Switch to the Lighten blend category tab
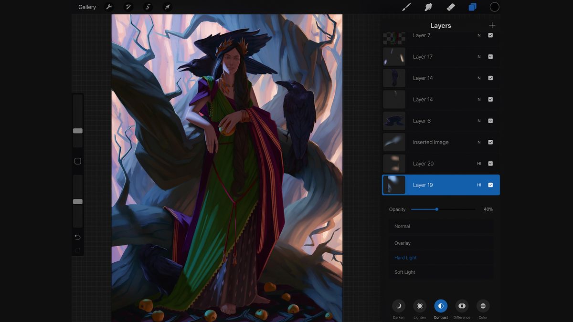This screenshot has width=573, height=322. (419, 306)
